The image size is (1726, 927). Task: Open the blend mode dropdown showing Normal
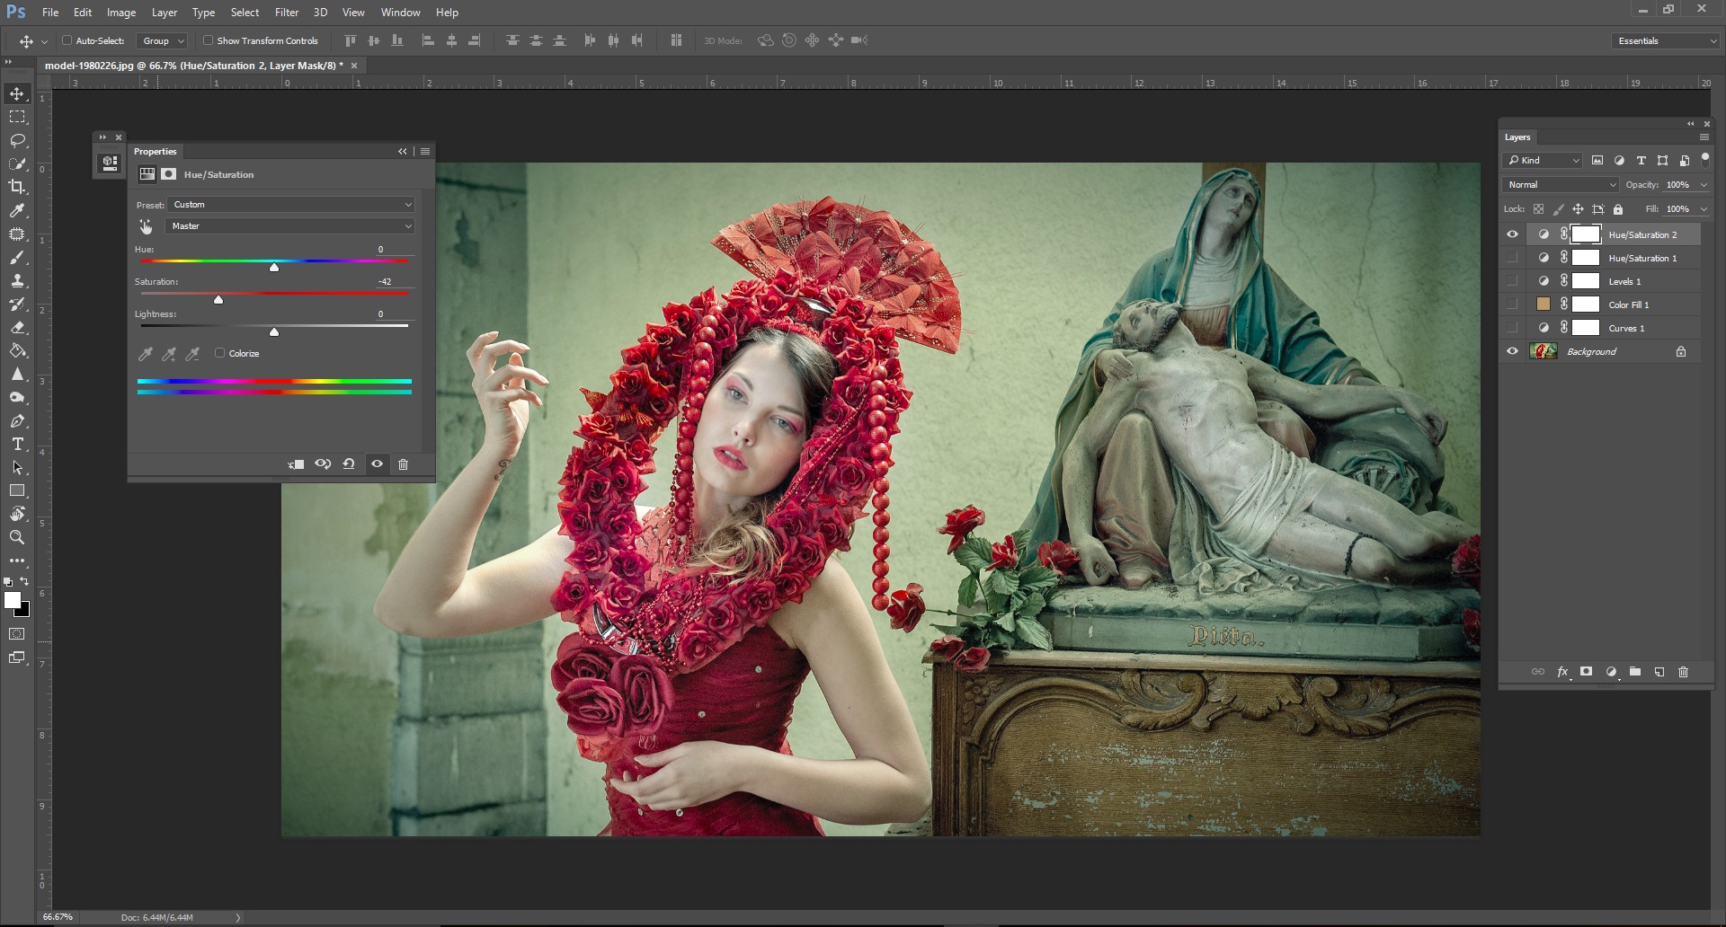pyautogui.click(x=1561, y=184)
